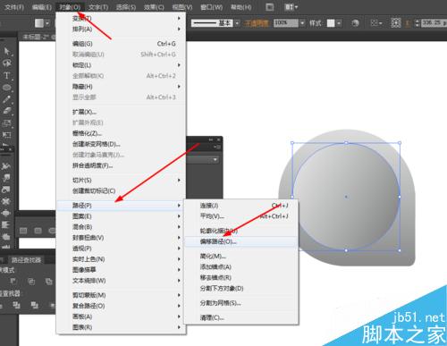This screenshot has height=346, width=447.
Task: Choose 编组(G) from the Object menu
Action: (122, 44)
